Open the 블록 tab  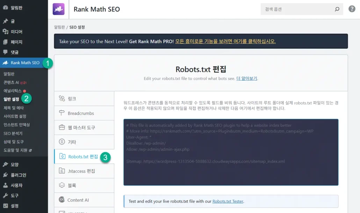[84, 185]
